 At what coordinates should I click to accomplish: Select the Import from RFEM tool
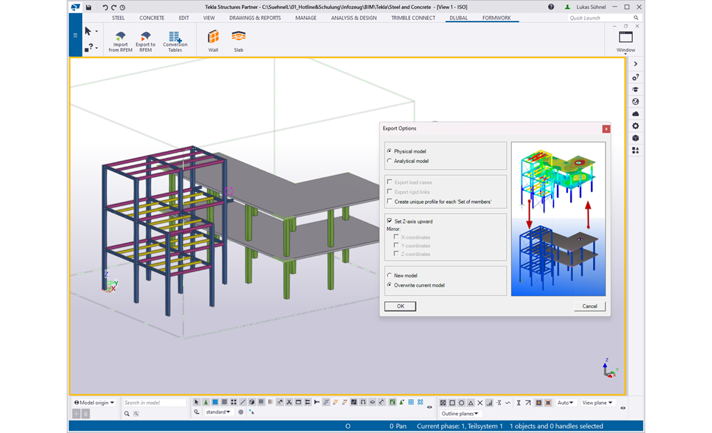click(120, 40)
